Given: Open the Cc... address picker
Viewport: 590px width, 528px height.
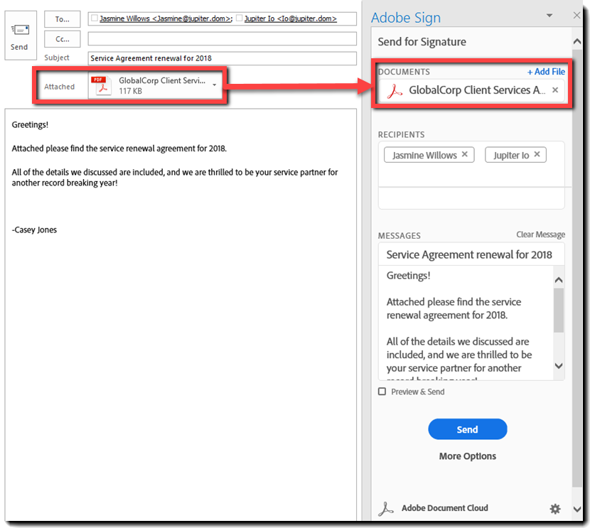Looking at the screenshot, I should 62,39.
